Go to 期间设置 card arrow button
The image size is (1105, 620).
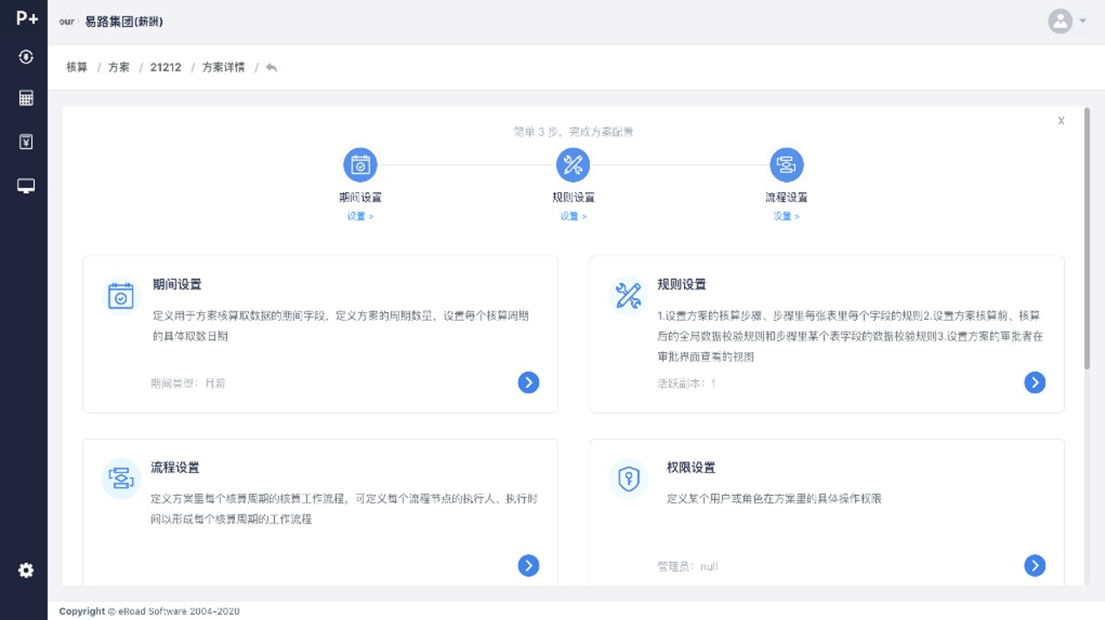pyautogui.click(x=528, y=383)
